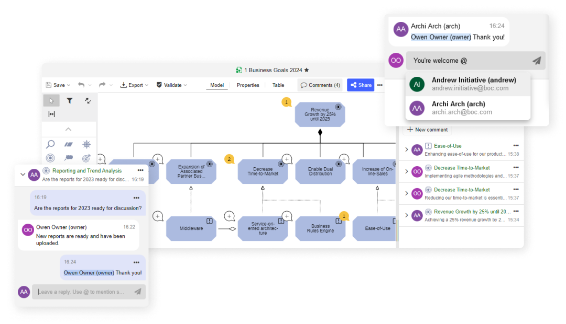Open the yellow comment badge on Revenue Growth node

click(287, 102)
